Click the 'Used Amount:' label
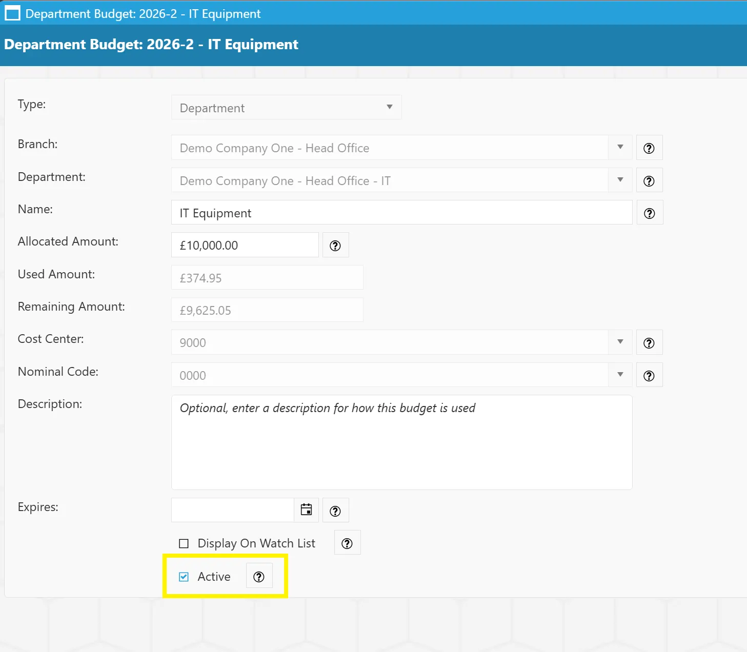 [56, 274]
